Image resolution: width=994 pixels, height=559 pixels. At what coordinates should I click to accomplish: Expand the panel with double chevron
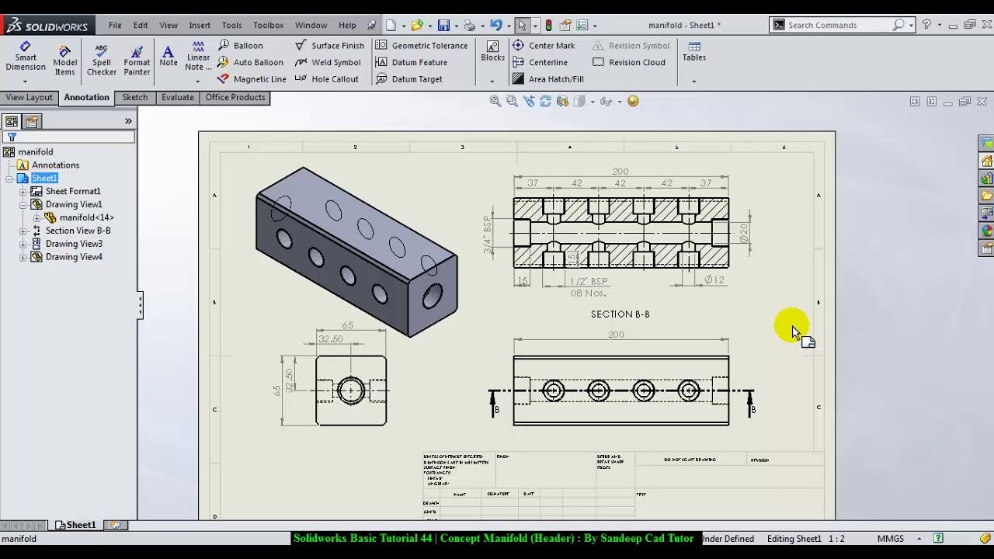(128, 121)
